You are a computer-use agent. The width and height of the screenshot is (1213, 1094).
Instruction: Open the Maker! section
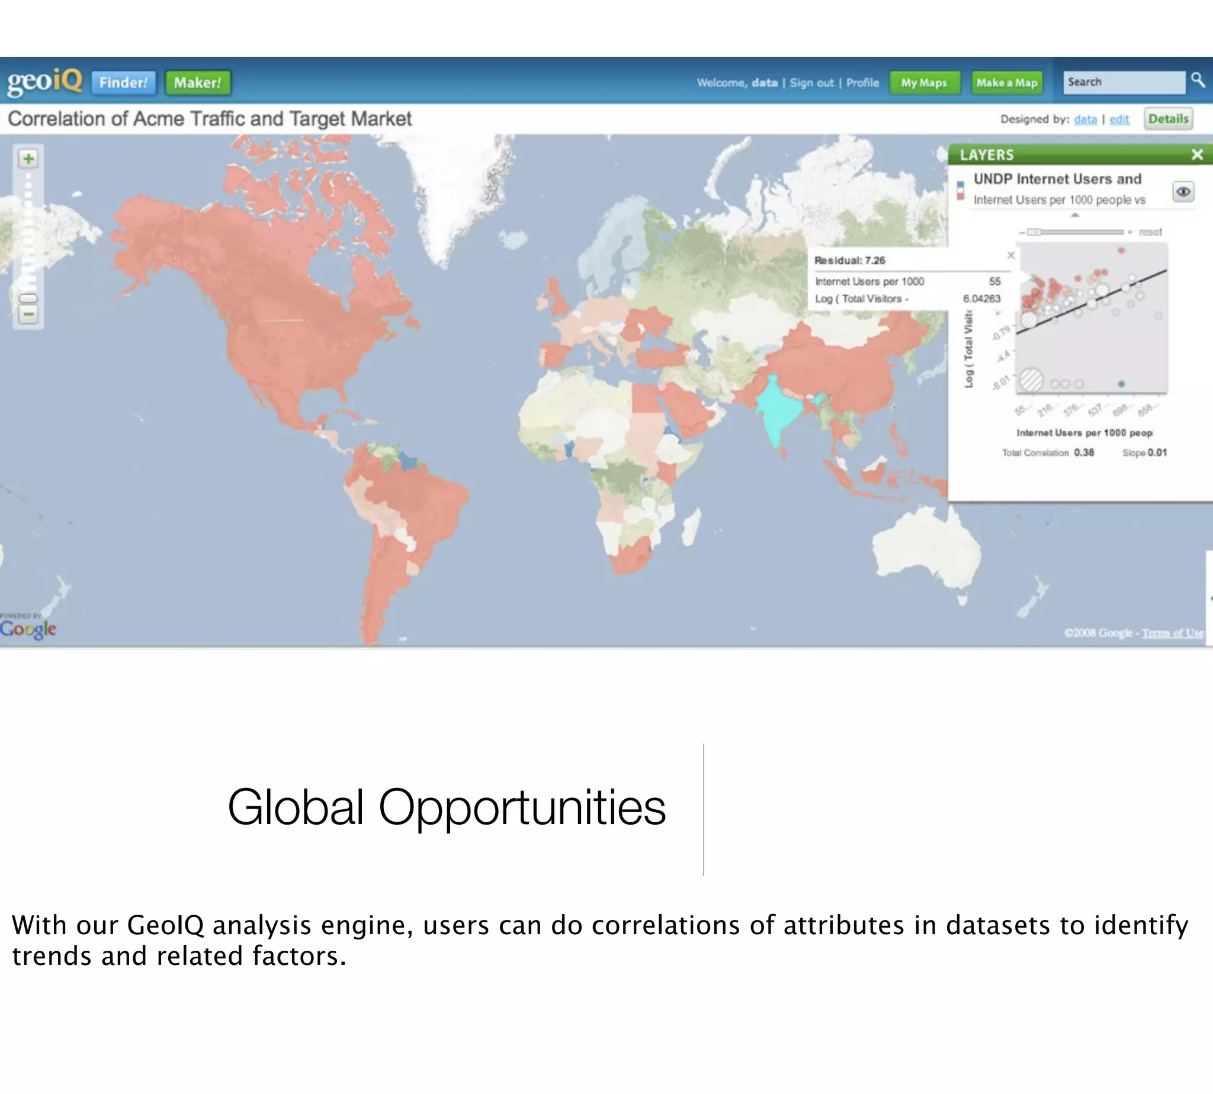(x=198, y=82)
